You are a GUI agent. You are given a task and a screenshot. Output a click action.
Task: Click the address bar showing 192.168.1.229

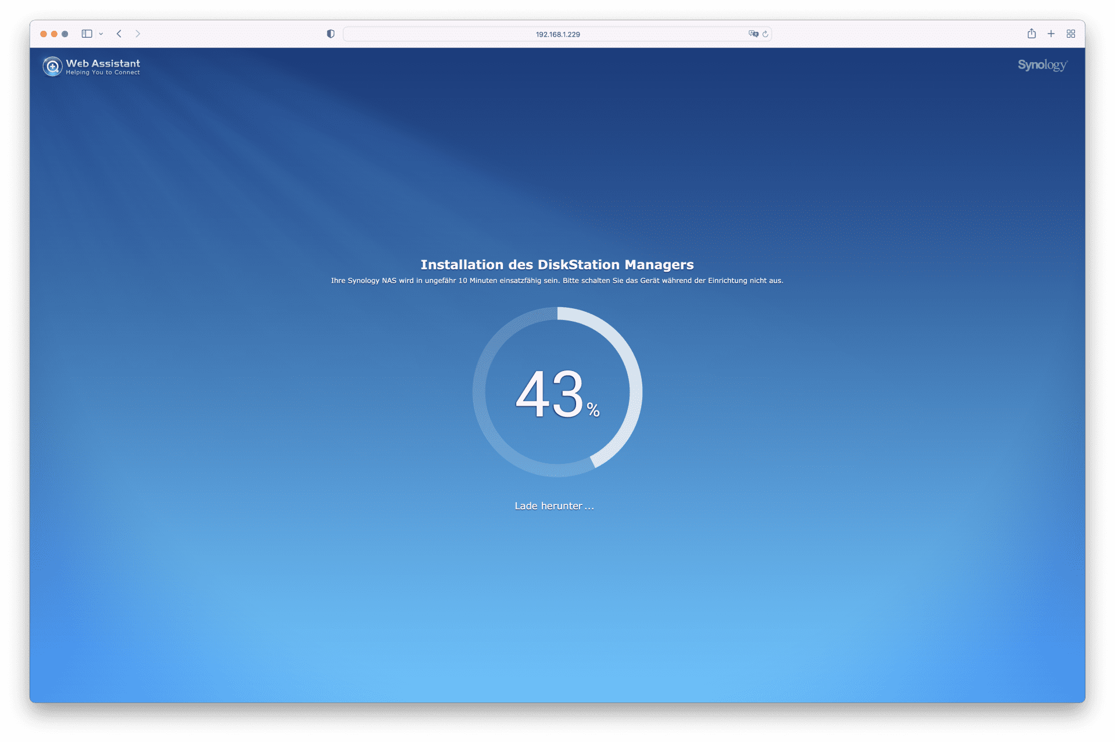557,34
